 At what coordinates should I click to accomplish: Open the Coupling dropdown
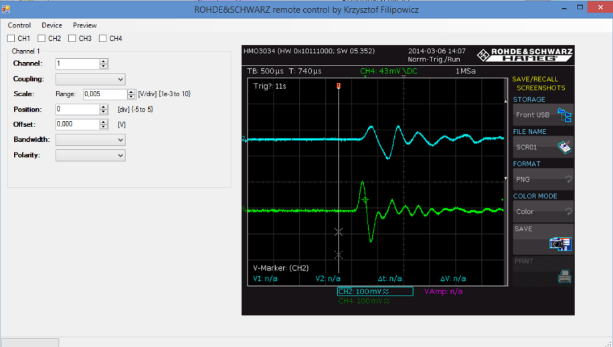click(90, 80)
